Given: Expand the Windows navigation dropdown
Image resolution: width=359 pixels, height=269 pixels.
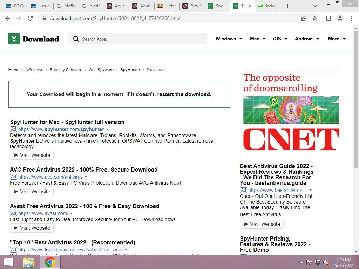Looking at the screenshot, I should click(x=229, y=39).
